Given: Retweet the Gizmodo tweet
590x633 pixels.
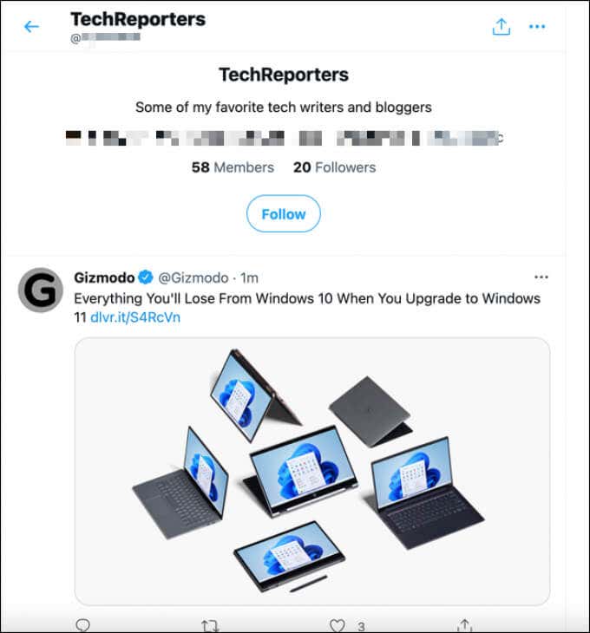Looking at the screenshot, I should point(210,626).
